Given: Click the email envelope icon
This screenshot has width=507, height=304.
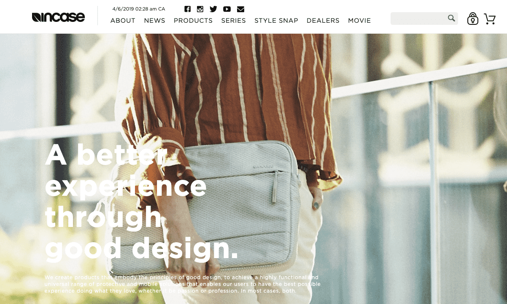Looking at the screenshot, I should pos(240,9).
